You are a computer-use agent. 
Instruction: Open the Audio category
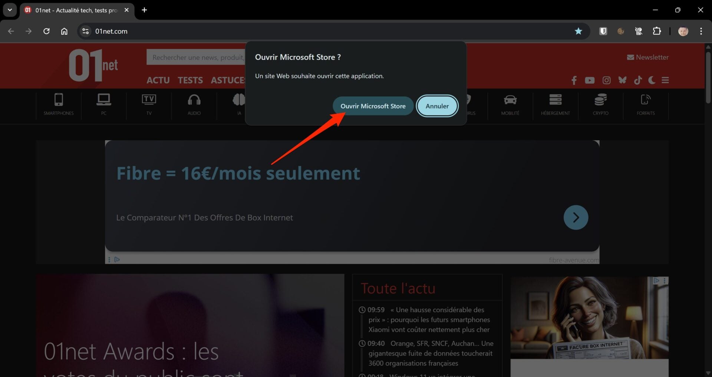pyautogui.click(x=194, y=104)
